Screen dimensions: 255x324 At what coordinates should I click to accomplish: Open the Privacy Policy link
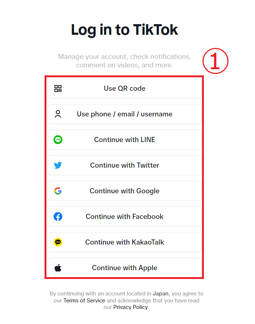pyautogui.click(x=130, y=307)
